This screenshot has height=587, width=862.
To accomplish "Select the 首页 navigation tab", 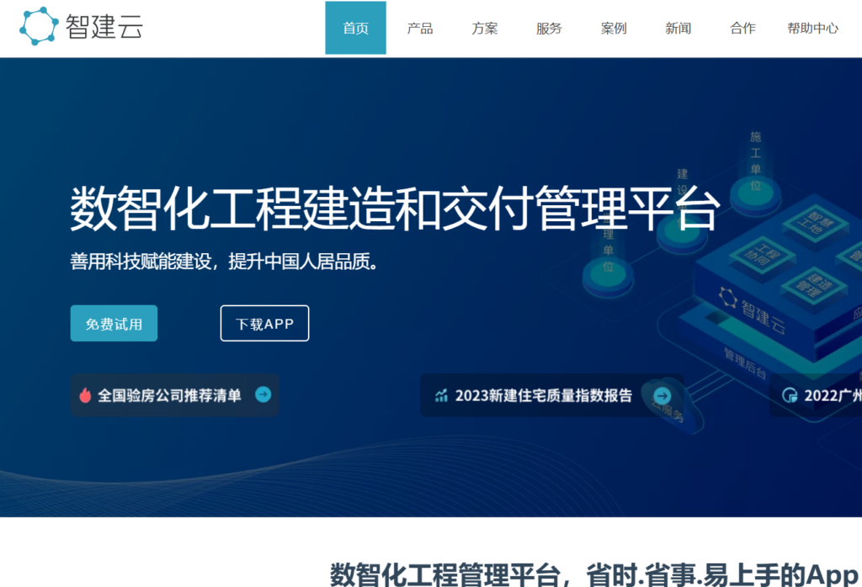I will point(354,27).
